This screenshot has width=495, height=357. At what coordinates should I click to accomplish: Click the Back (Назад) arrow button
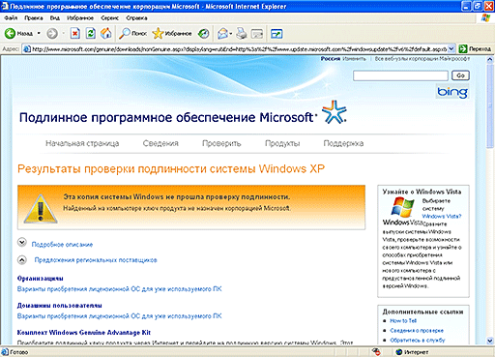18,33
